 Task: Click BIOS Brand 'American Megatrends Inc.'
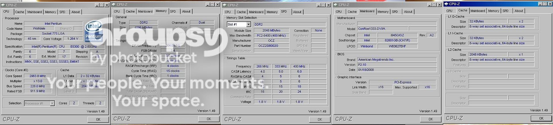(397, 59)
